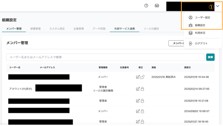Viewport: 223px width, 126px height.
Task: Click the 凍結 column header
Action: pos(153,67)
